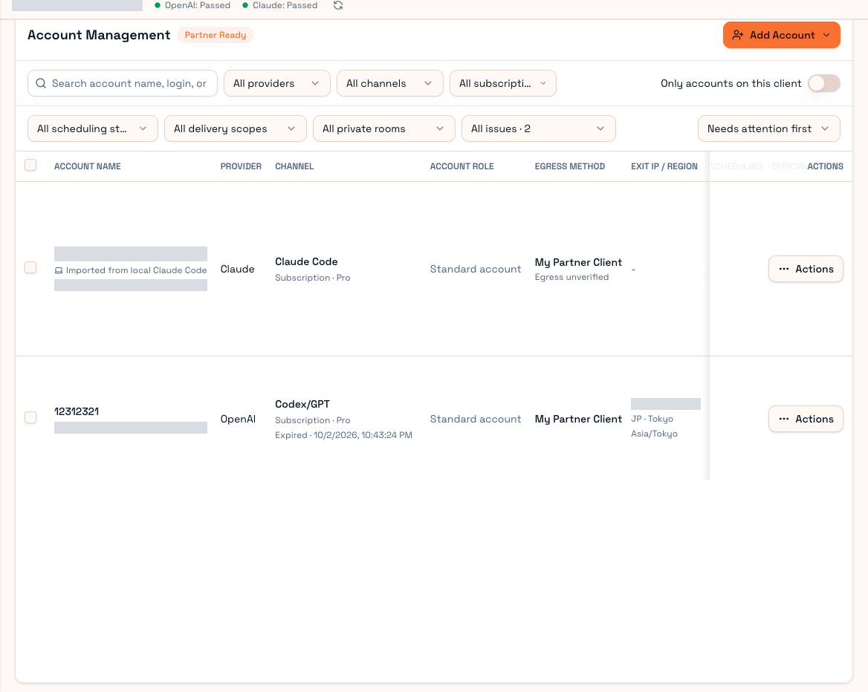Click the Codex/GPT channel cell
The image size is (868, 692).
pos(302,405)
